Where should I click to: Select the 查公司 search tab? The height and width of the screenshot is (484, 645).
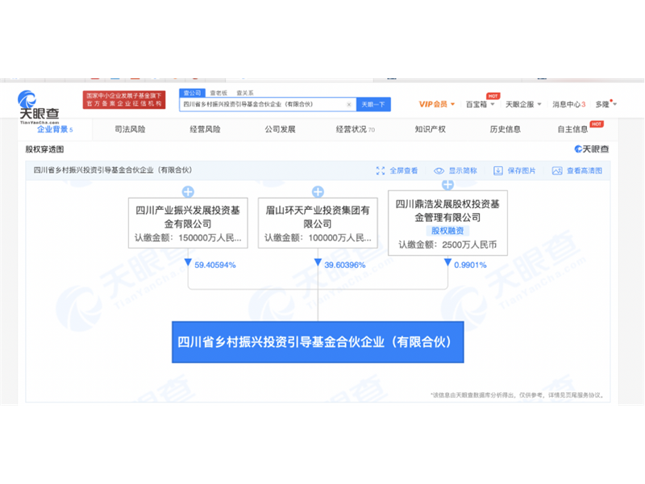[192, 93]
